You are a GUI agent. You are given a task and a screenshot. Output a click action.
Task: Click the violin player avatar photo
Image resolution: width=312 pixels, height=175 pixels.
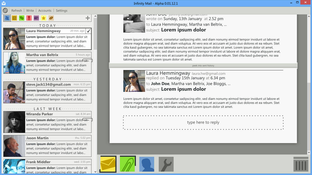click(14, 92)
